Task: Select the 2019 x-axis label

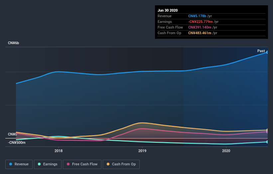Action: (142, 151)
